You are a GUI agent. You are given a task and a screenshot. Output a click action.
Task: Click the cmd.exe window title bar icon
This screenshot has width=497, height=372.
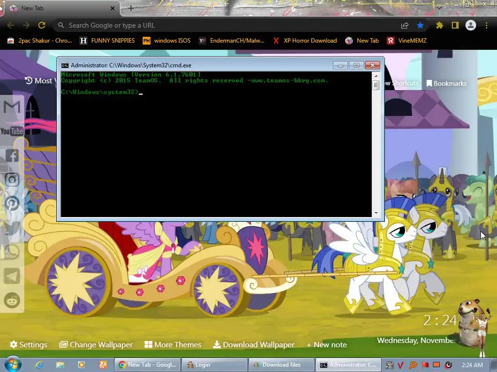click(x=65, y=65)
